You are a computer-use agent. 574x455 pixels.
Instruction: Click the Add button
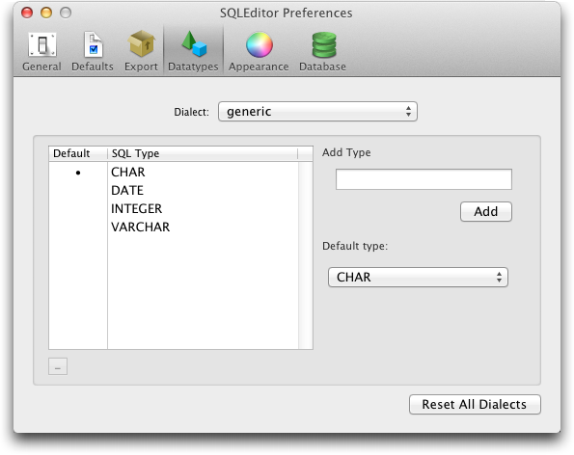click(486, 211)
